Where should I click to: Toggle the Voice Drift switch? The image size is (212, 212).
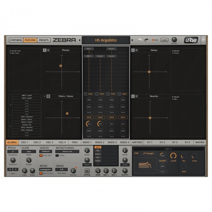41,155
